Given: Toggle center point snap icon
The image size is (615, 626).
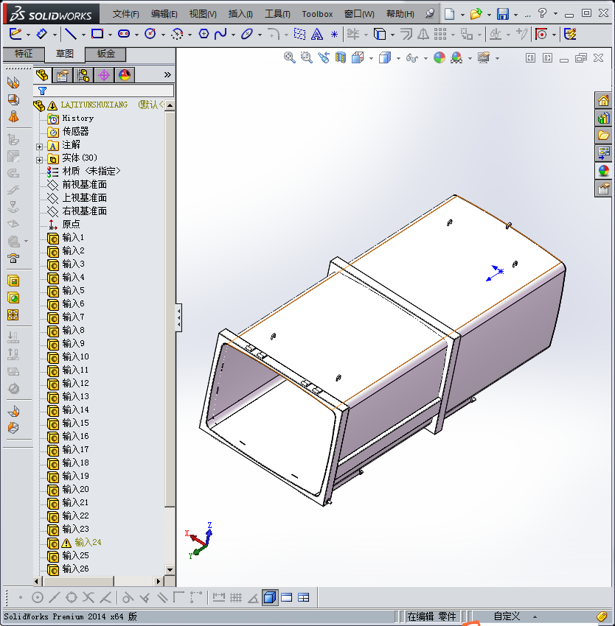Looking at the screenshot, I should [x=37, y=598].
